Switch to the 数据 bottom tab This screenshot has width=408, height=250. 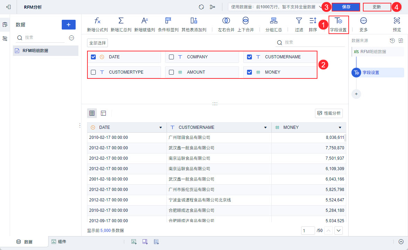(24, 242)
